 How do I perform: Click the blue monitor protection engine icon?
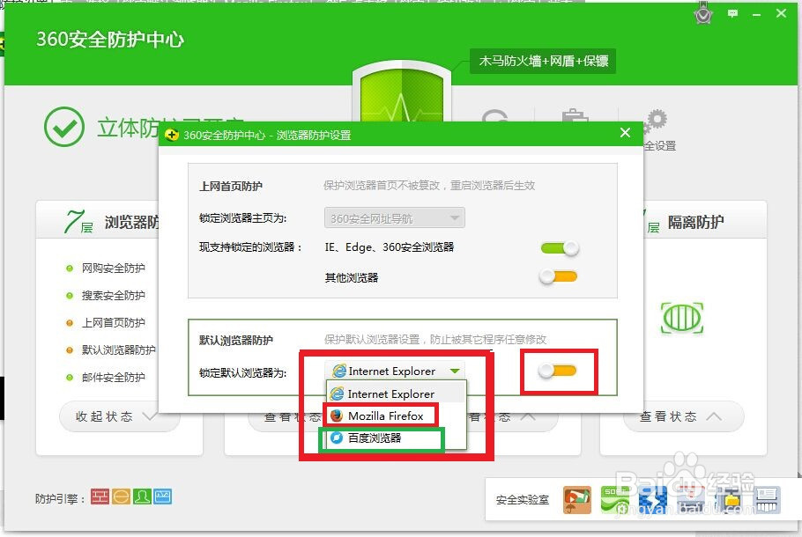tap(163, 497)
